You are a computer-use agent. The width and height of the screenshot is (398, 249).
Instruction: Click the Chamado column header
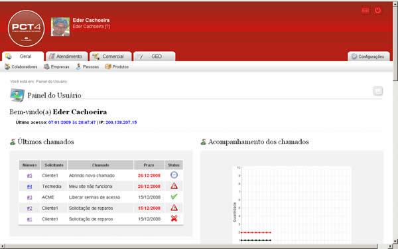[x=101, y=165]
